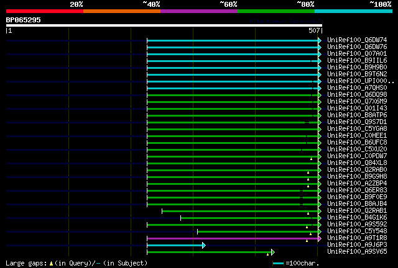Click the red 20% identity legend segment
The image size is (398, 268).
pyautogui.click(x=45, y=11)
